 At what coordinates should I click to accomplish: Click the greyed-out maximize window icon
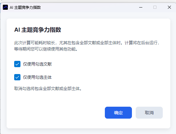point(155,7)
